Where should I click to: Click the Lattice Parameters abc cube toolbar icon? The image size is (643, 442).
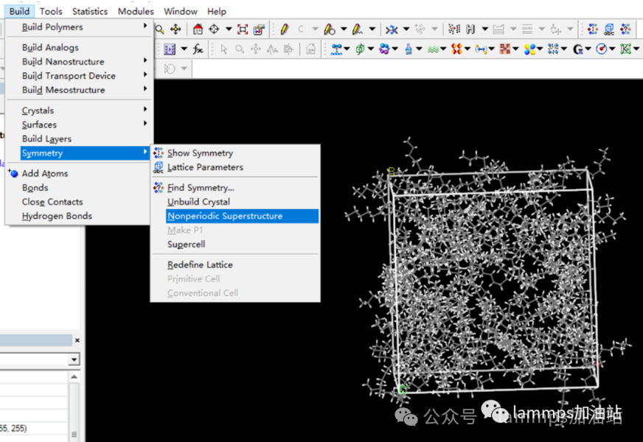(609, 29)
